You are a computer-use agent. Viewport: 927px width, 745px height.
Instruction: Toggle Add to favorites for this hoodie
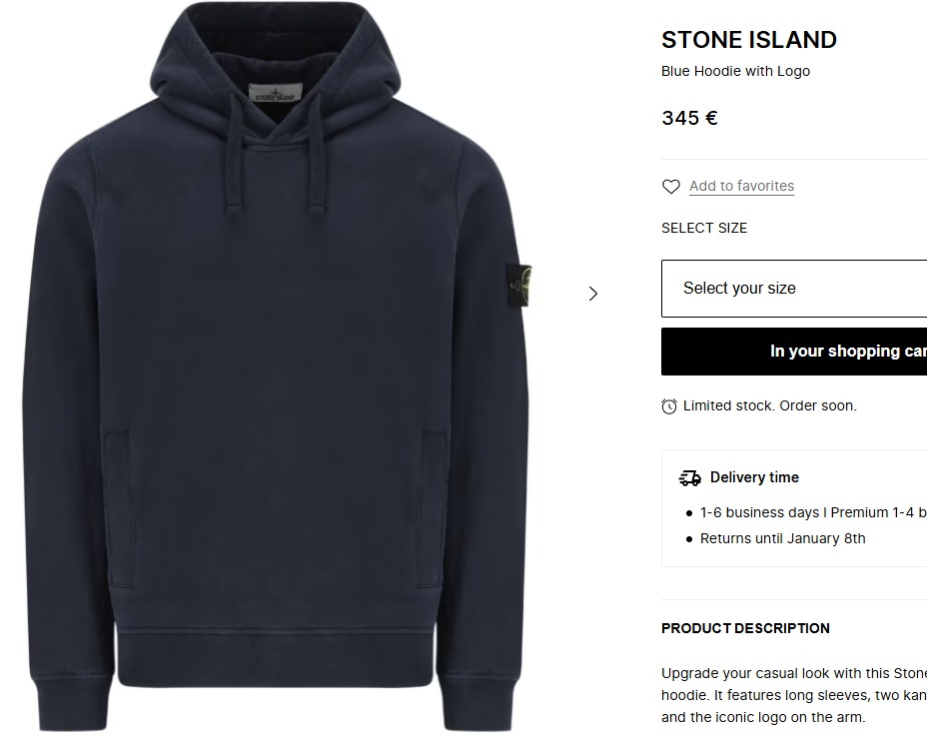pos(741,186)
